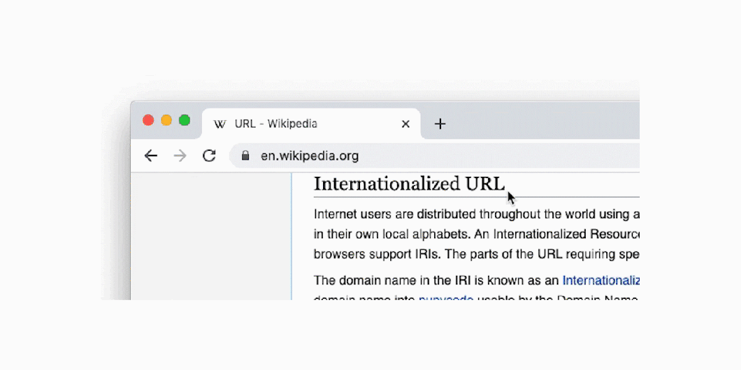Reload the page with the refresh icon

click(209, 156)
